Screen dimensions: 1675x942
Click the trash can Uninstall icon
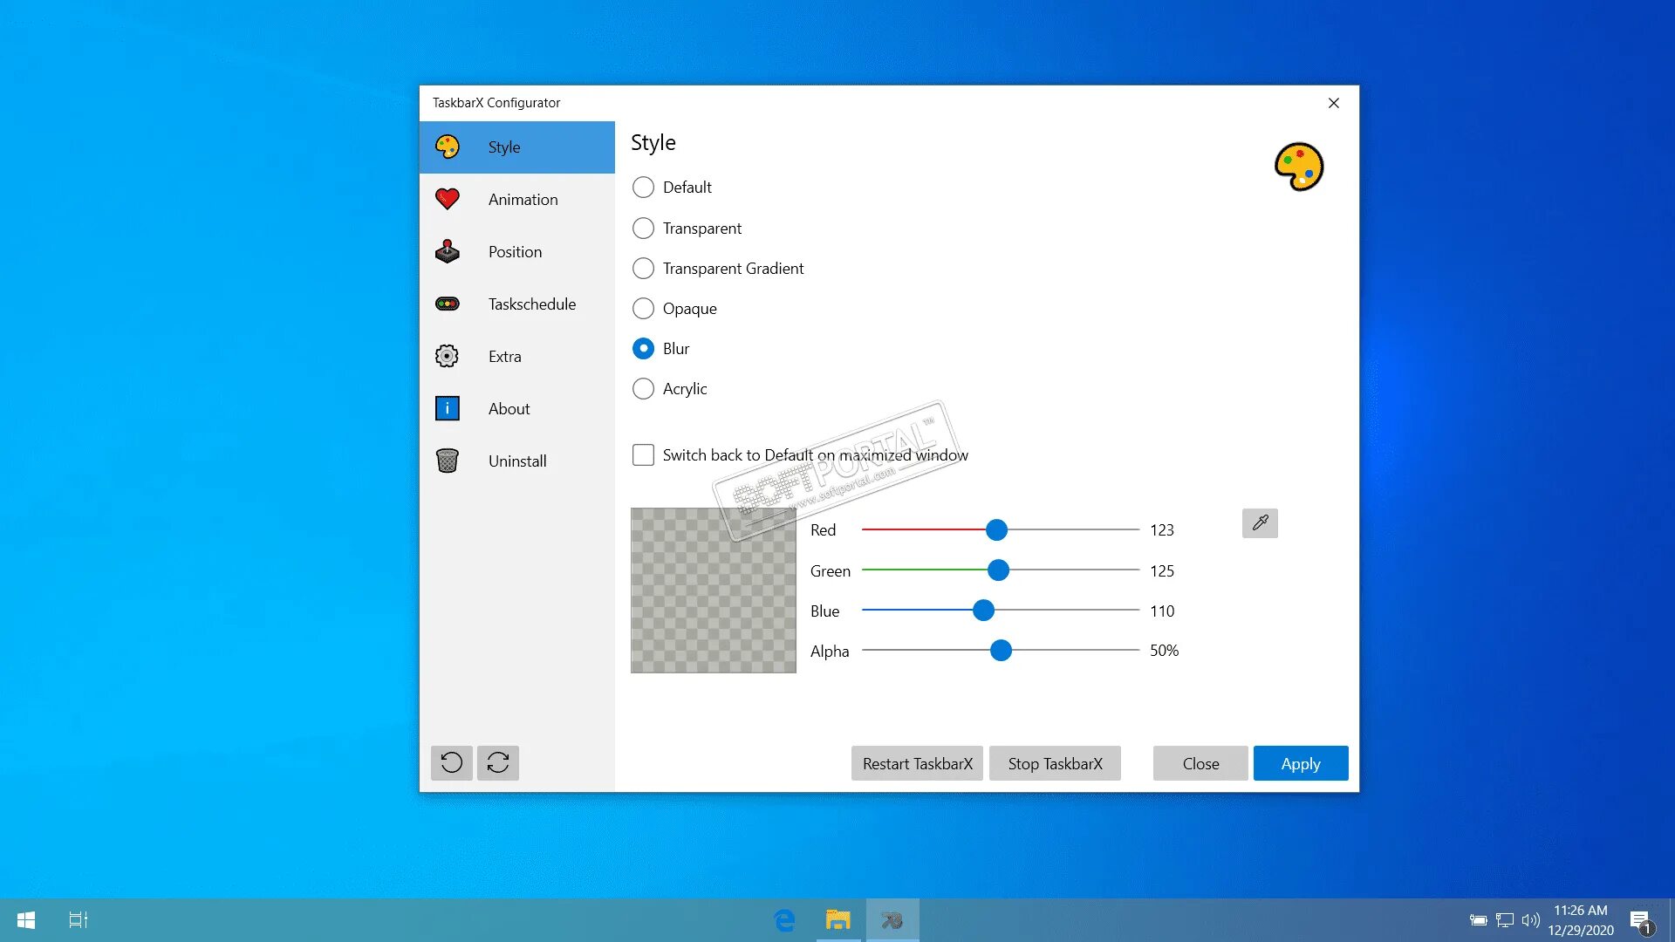click(x=448, y=461)
